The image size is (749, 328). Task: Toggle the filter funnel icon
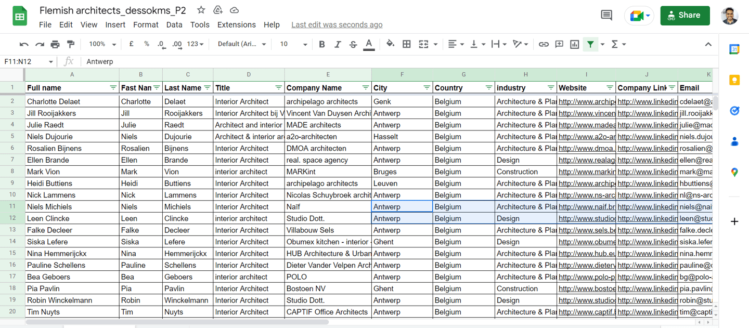590,44
